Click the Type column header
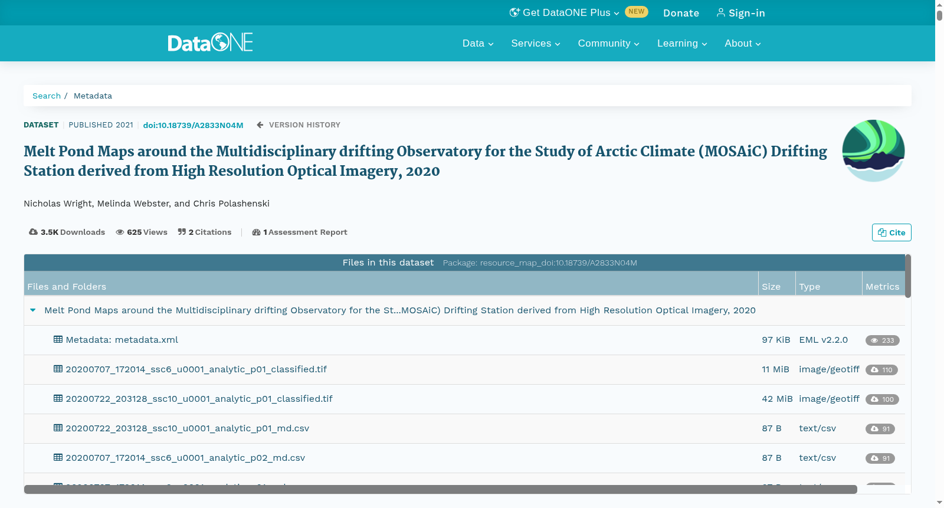This screenshot has height=508, width=944. pos(828,284)
